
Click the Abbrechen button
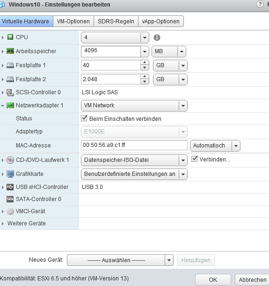point(252,279)
